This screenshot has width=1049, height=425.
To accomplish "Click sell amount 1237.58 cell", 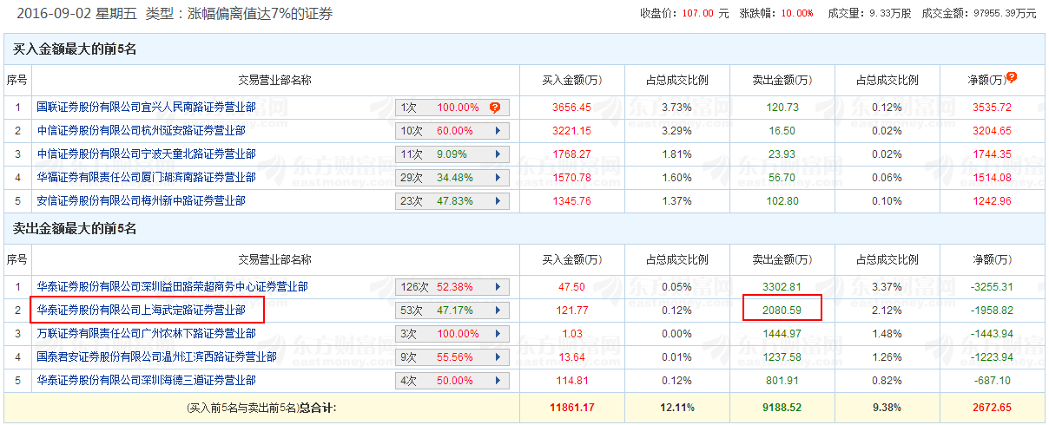I will pos(782,357).
